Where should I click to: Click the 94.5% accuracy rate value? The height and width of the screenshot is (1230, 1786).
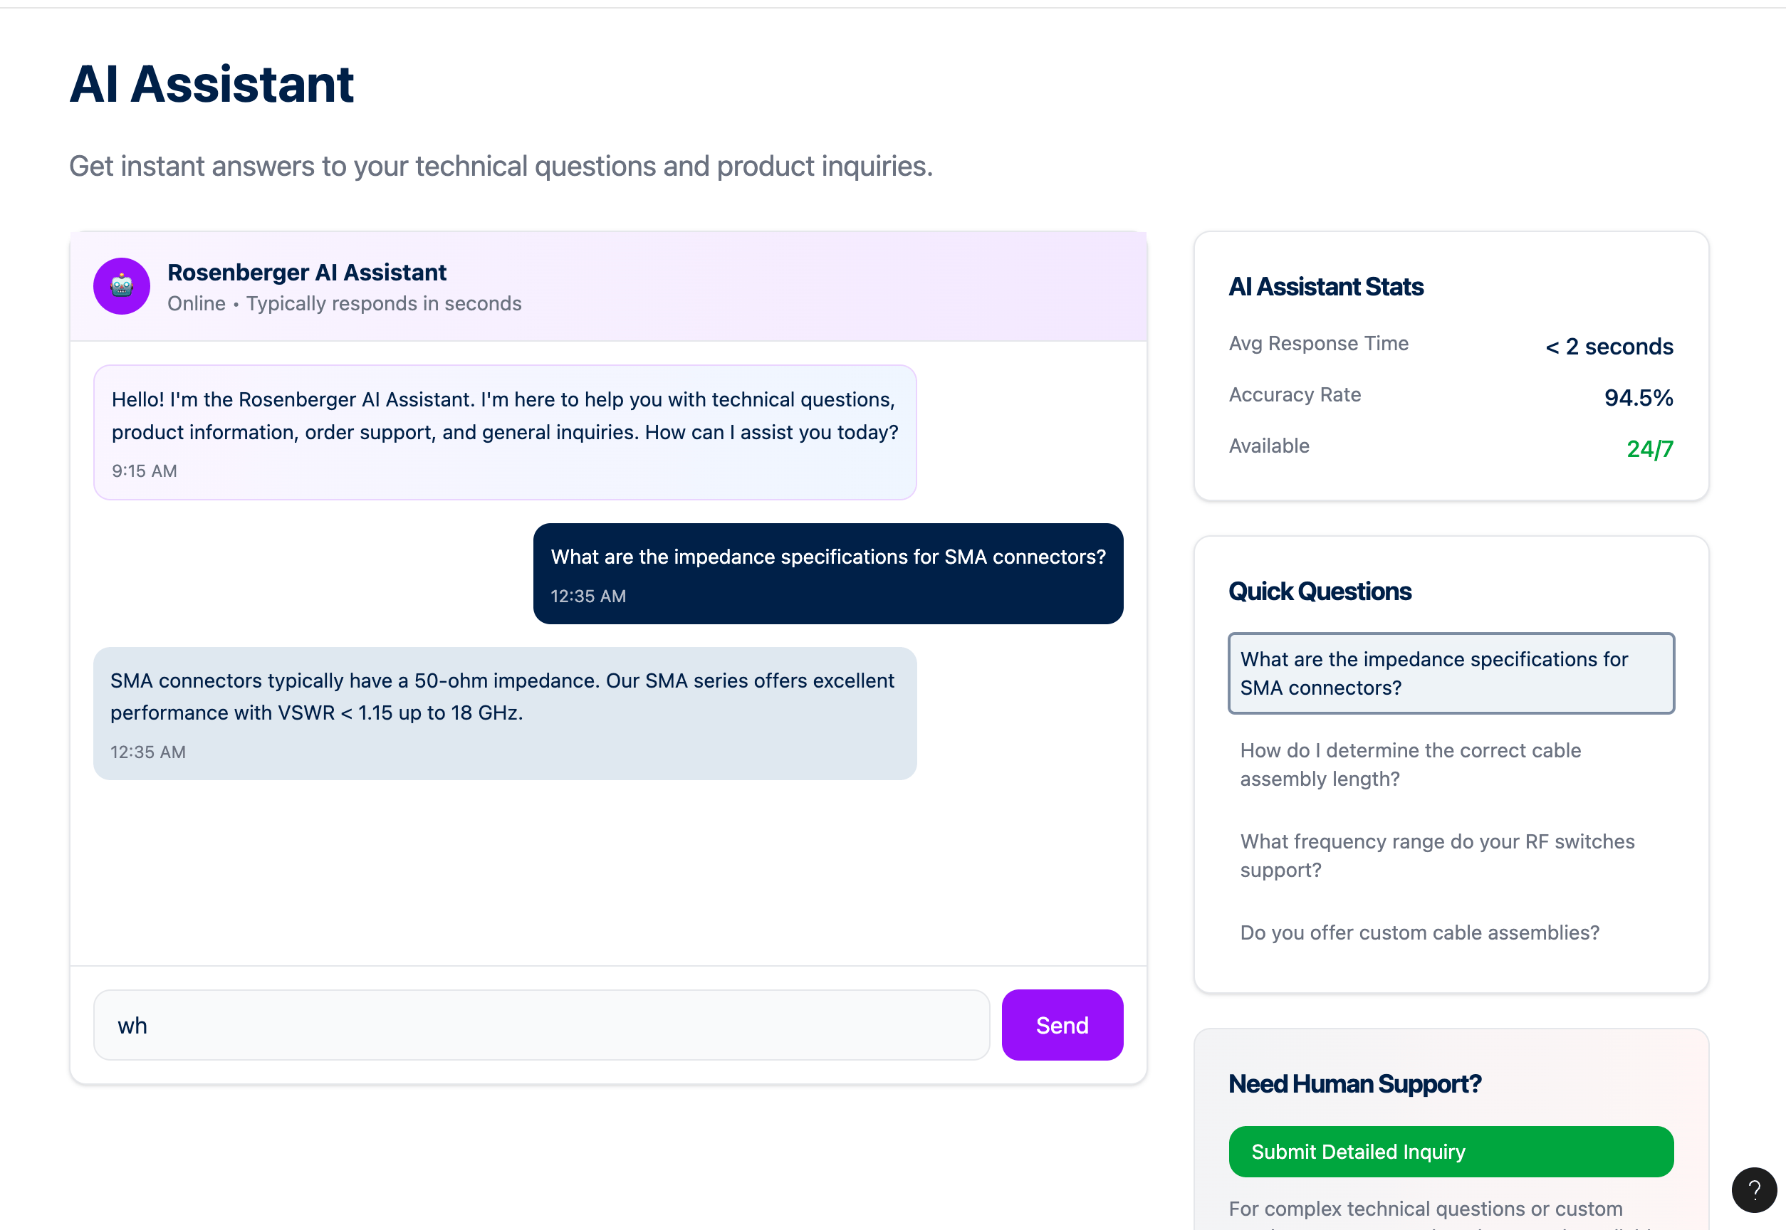[1638, 398]
